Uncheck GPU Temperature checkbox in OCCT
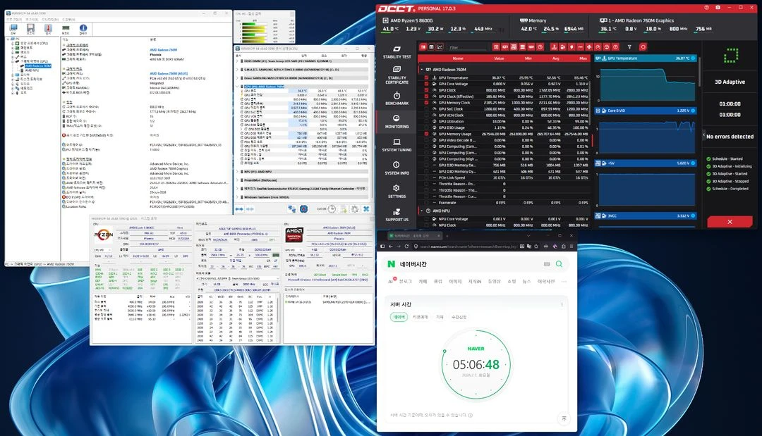Screen dimensions: 762x436 click(427, 77)
